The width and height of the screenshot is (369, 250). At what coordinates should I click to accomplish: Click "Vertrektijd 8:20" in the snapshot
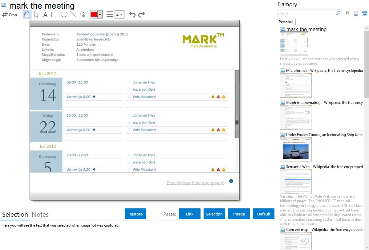click(x=78, y=96)
